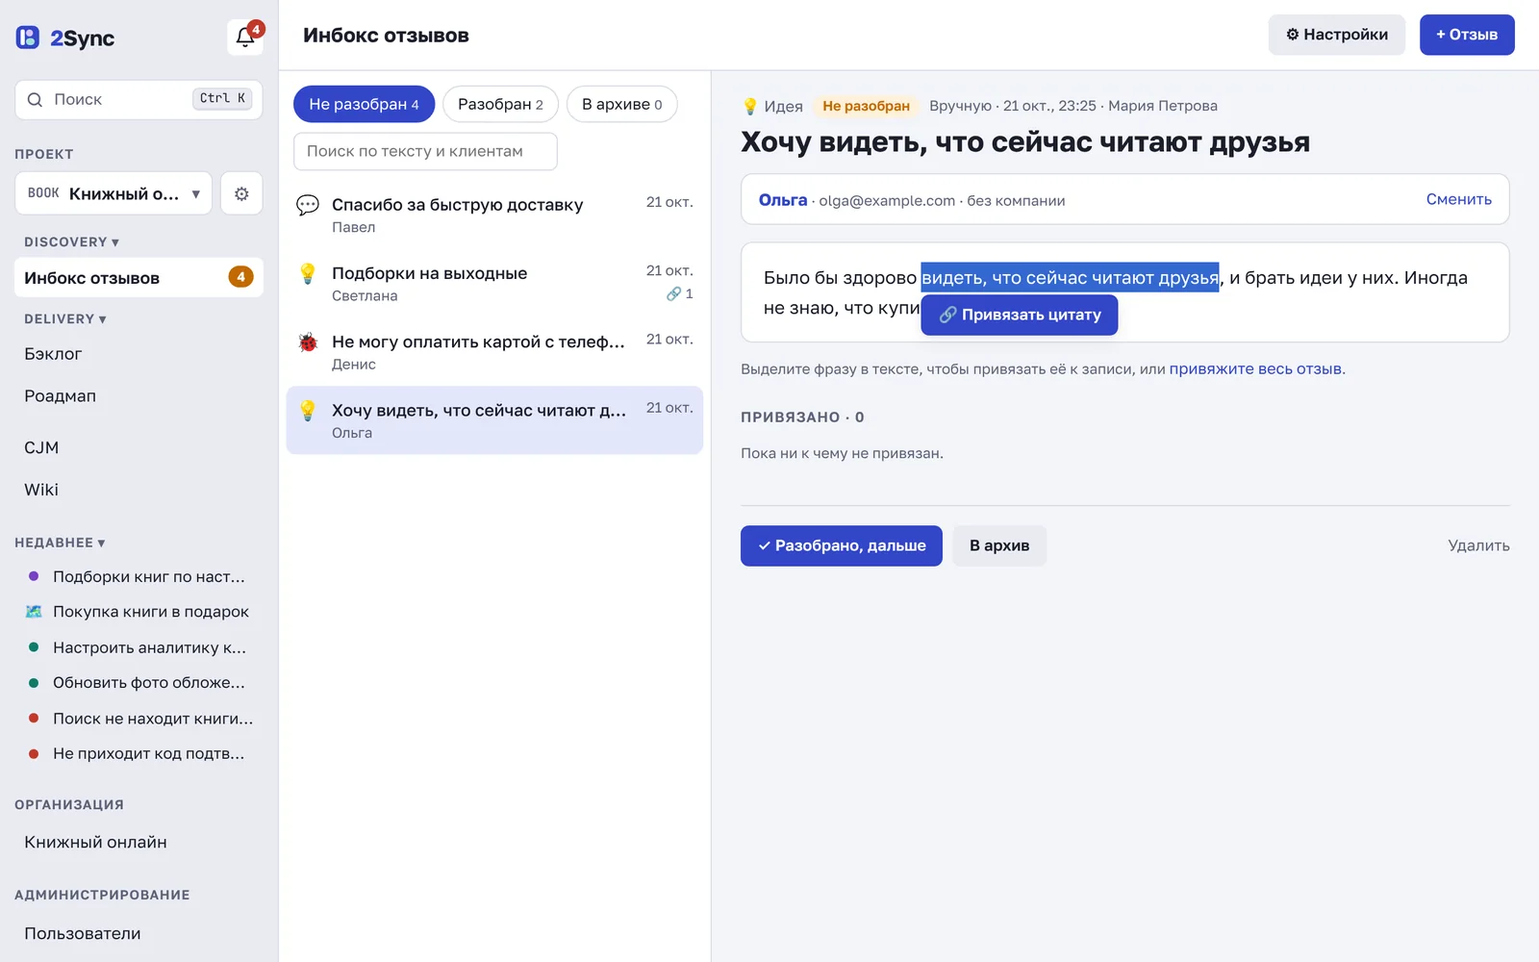The width and height of the screenshot is (1539, 962).
Task: Open organization Книжный онлайн
Action: tap(139, 842)
